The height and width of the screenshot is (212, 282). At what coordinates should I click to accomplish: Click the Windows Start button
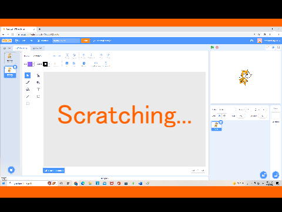pyautogui.click(x=4, y=183)
